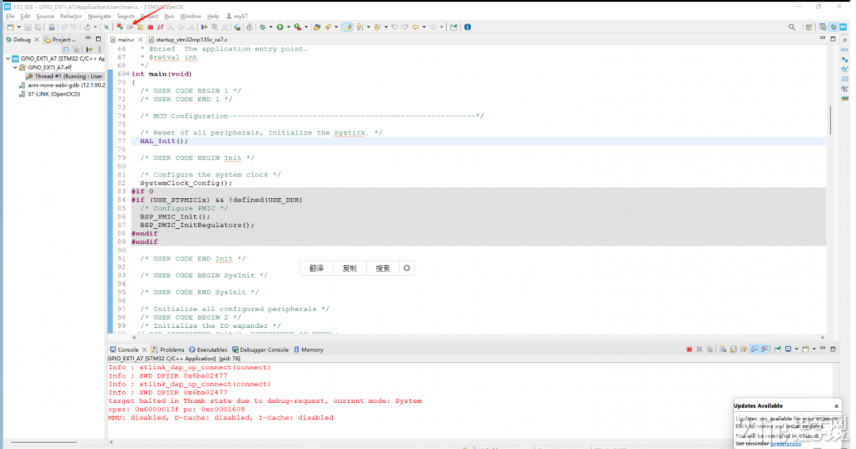Click the Back navigation arrow in toolbar
The height and width of the screenshot is (449, 856).
(x=415, y=27)
